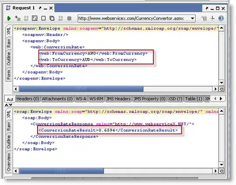Click the request horizontal scrollbar's right arrow

(215, 89)
